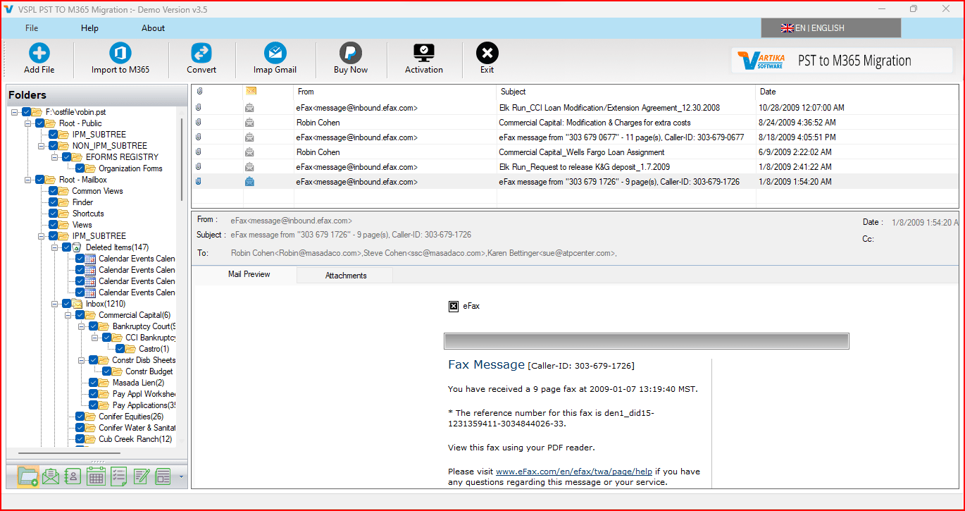Toggle the Masada Lien(2) checkbox
This screenshot has width=965, height=511.
pos(93,383)
